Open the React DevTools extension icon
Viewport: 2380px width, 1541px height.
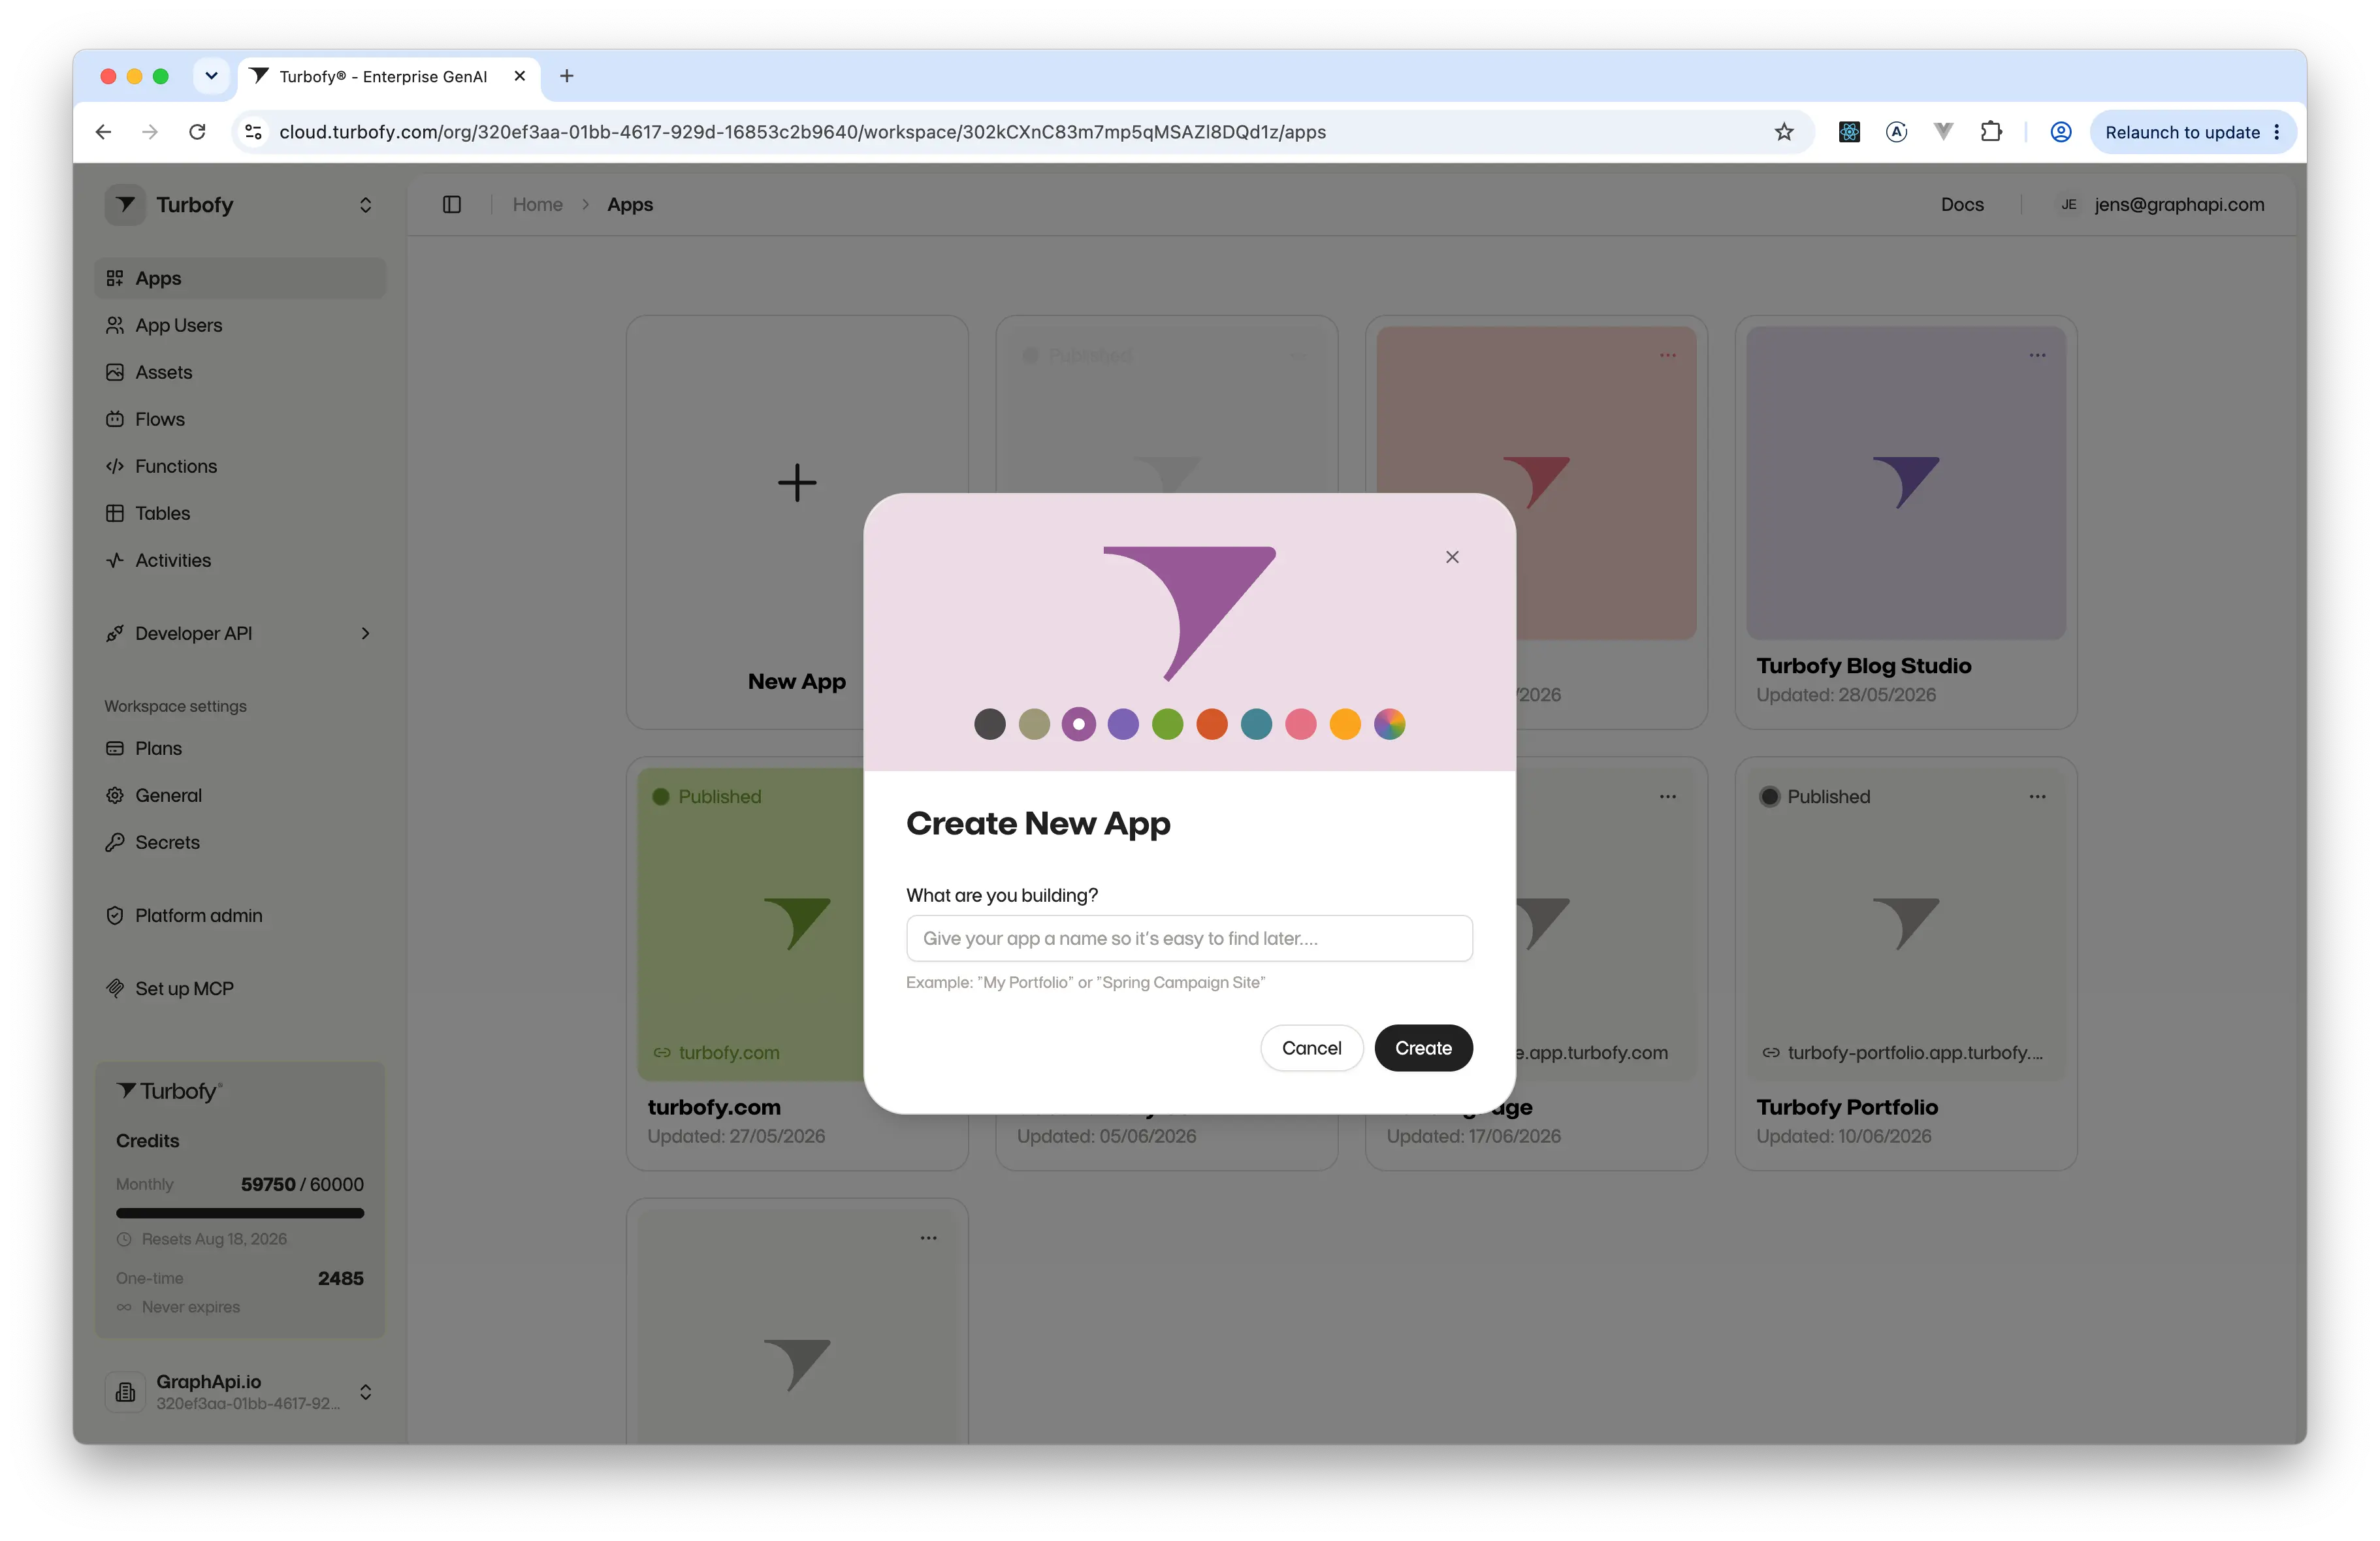coord(1849,132)
